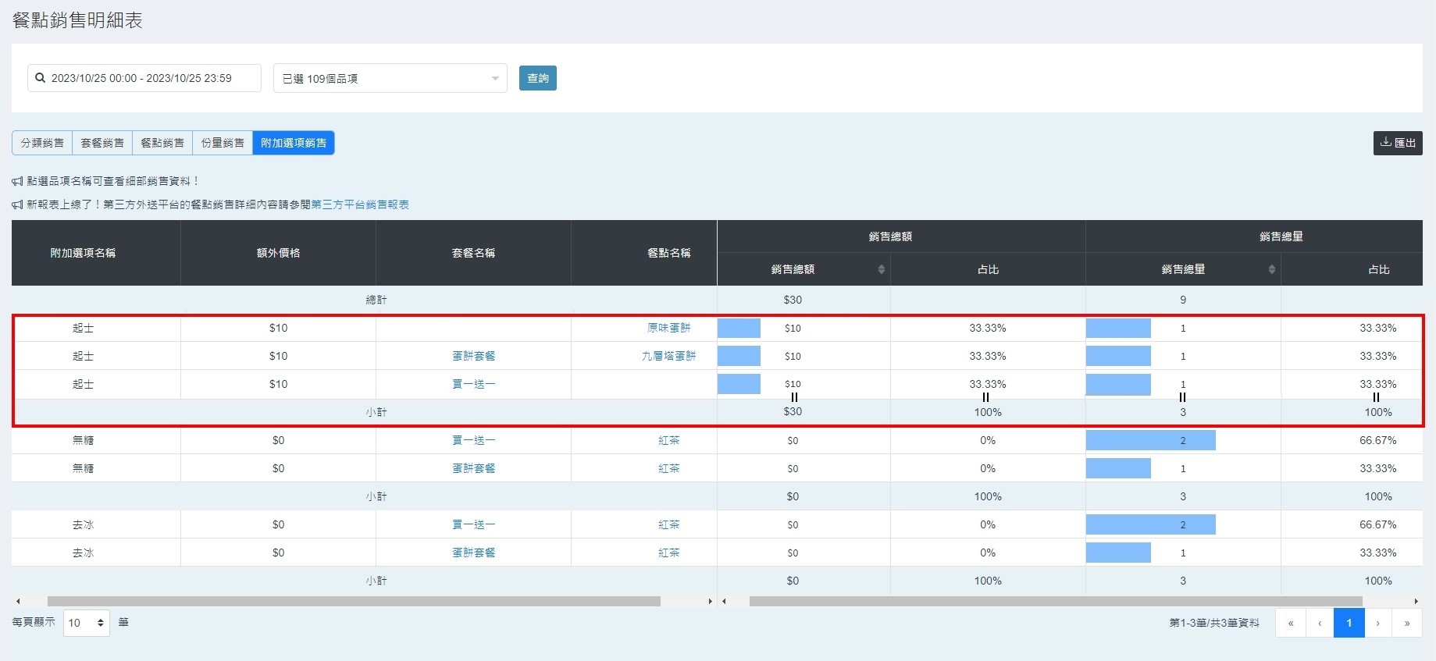Viewport: 1436px width, 661px height.
Task: Click the next page chevron
Action: (x=1378, y=623)
